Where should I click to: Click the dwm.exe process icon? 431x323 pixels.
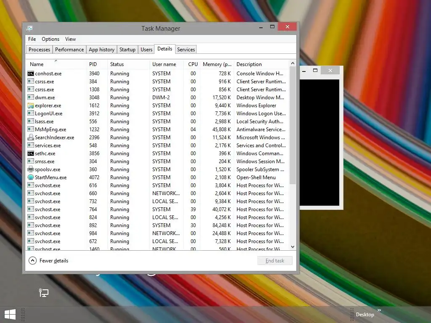(30, 98)
